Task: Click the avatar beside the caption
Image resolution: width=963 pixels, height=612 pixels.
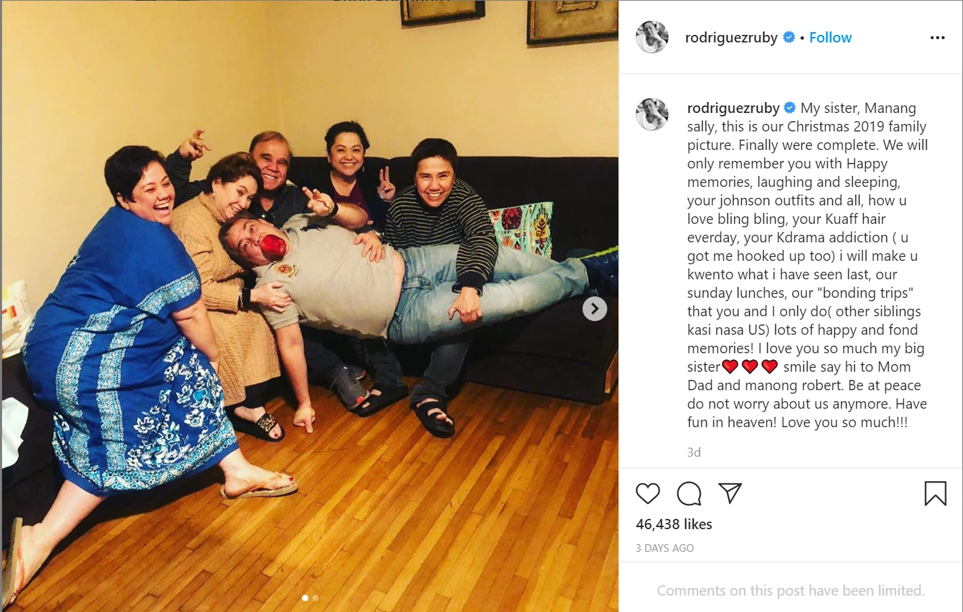Action: [x=652, y=114]
